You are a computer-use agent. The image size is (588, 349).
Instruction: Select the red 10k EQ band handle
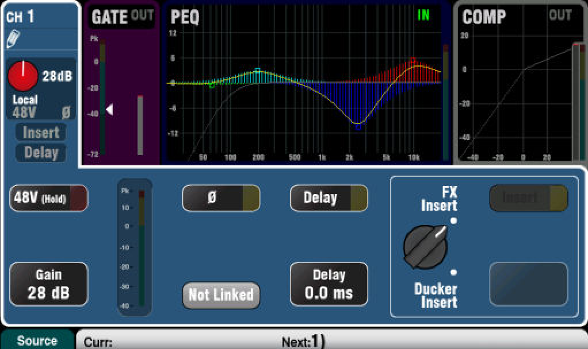click(x=413, y=60)
